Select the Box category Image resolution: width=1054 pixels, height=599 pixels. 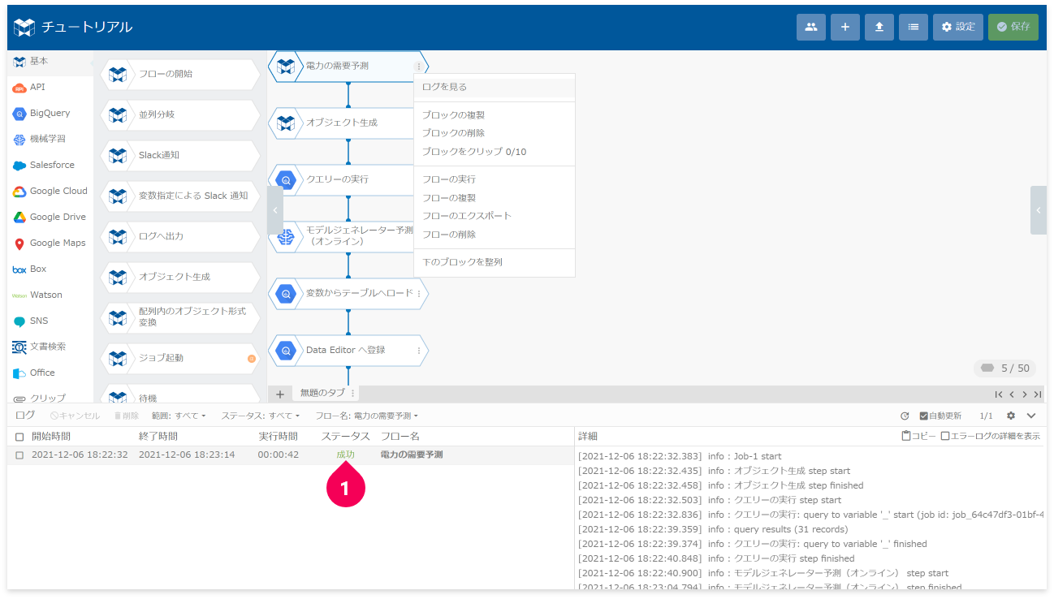click(x=50, y=269)
